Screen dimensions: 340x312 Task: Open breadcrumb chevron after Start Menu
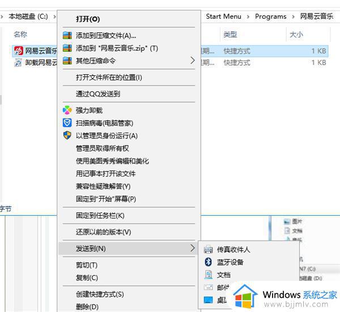coord(248,16)
